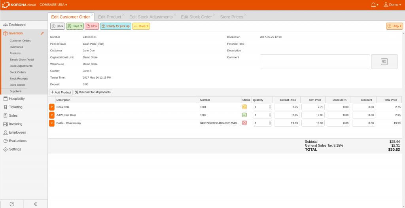Click the Ready for pick up button
This screenshot has width=405, height=208.
115,26
